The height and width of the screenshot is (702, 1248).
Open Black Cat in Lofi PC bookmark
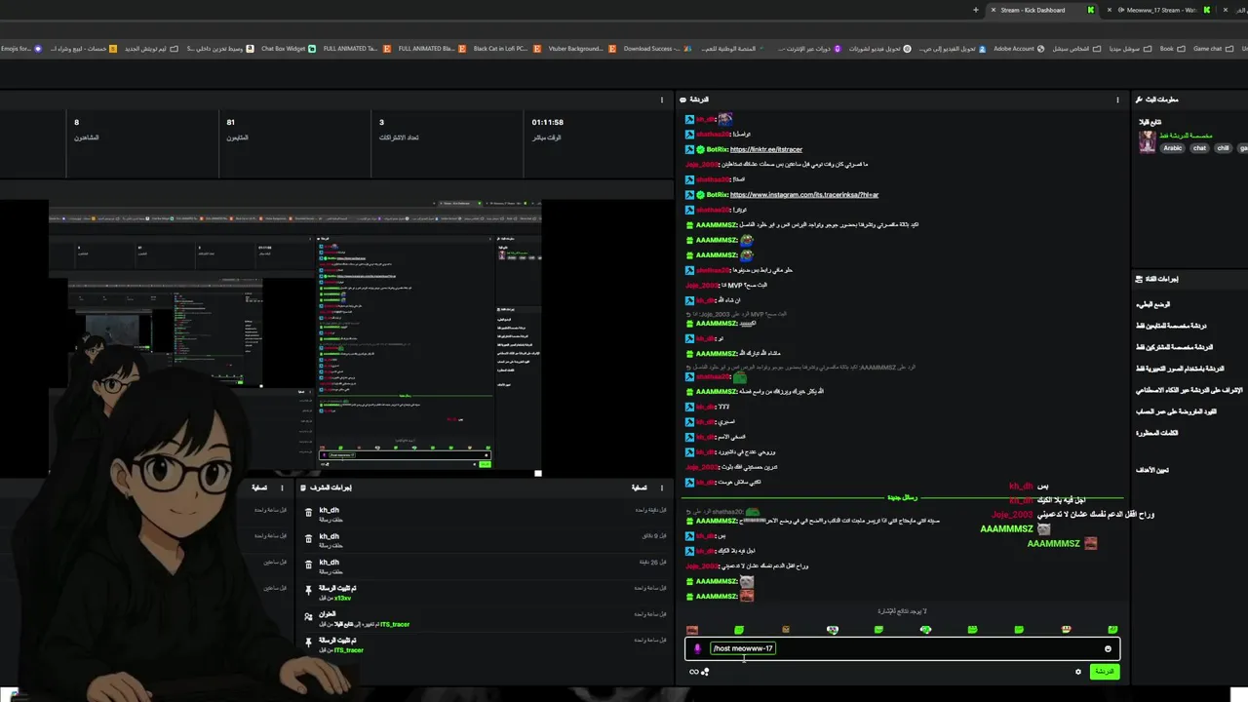pyautogui.click(x=505, y=49)
